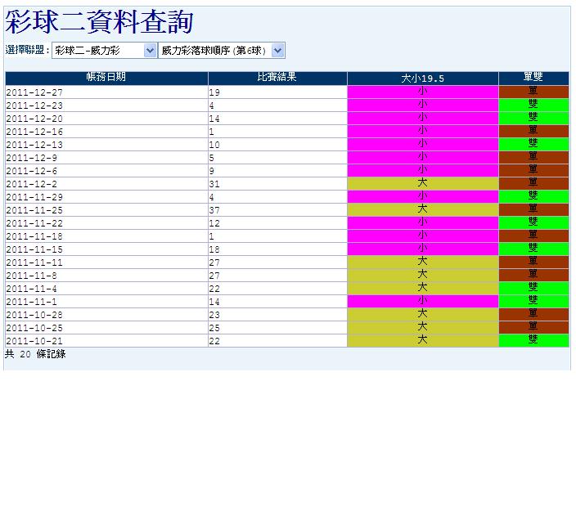
Task: Click result 5 in 2011-12-9 row
Action: (x=277, y=158)
